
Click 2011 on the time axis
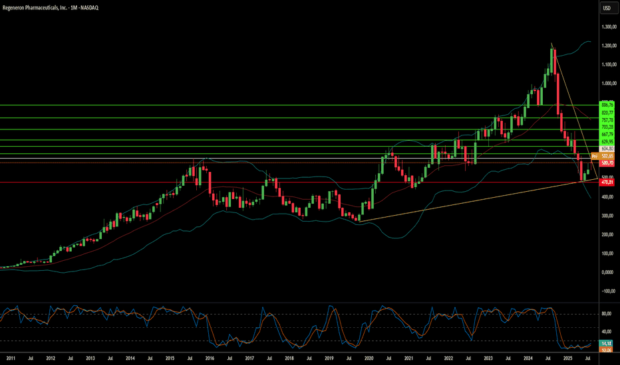pos(11,358)
